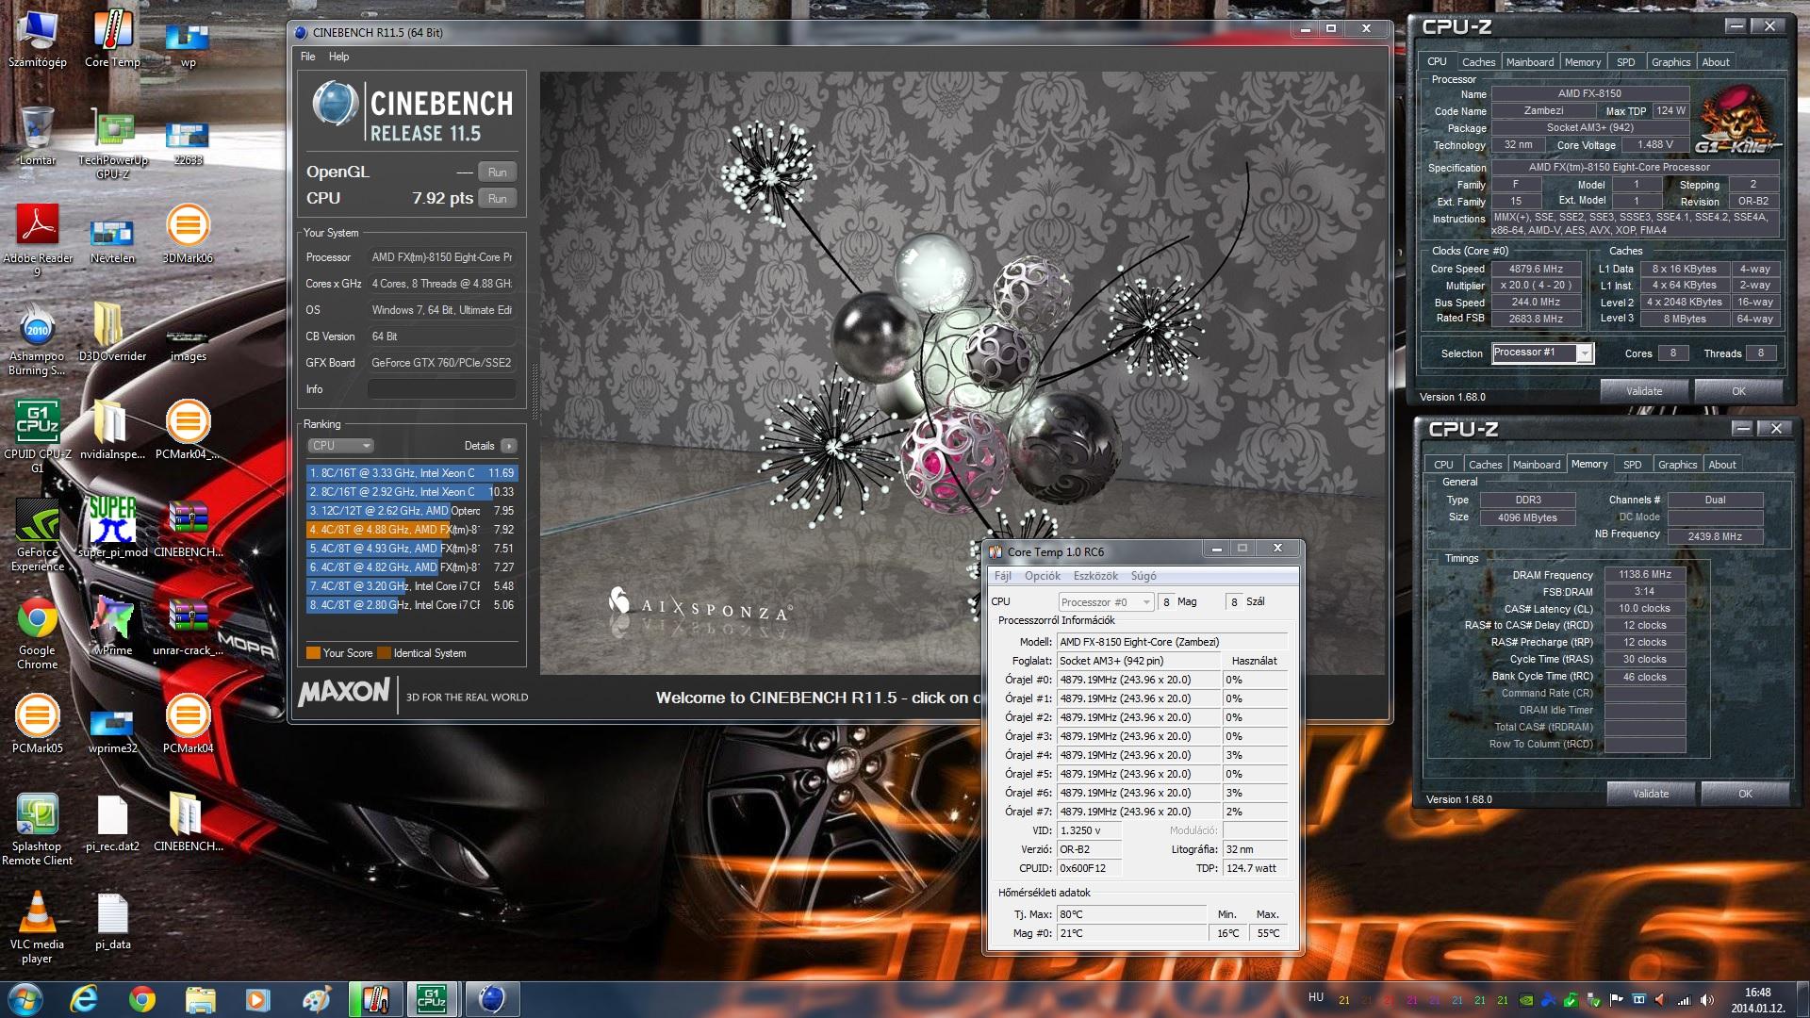Switch to Mainboard tab in upper CPU-Z window

click(1530, 62)
